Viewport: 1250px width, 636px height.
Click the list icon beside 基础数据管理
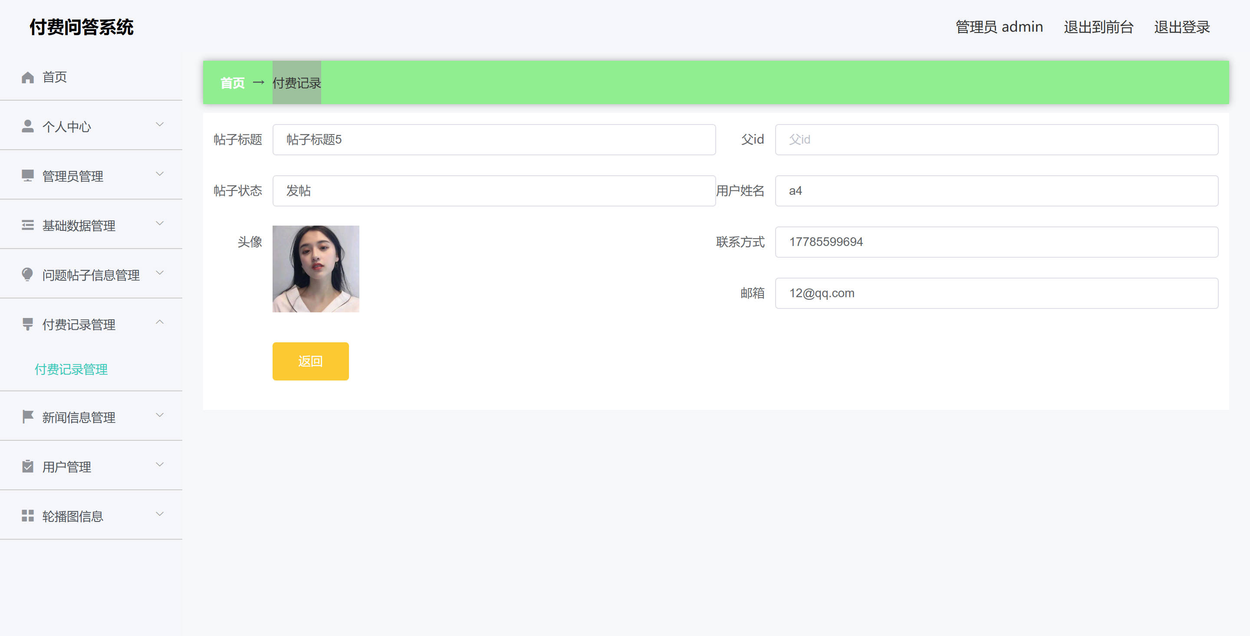pos(28,226)
